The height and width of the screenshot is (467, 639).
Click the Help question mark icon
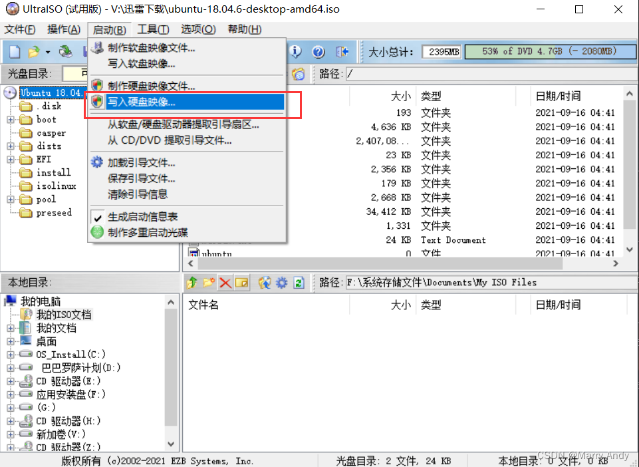(319, 52)
